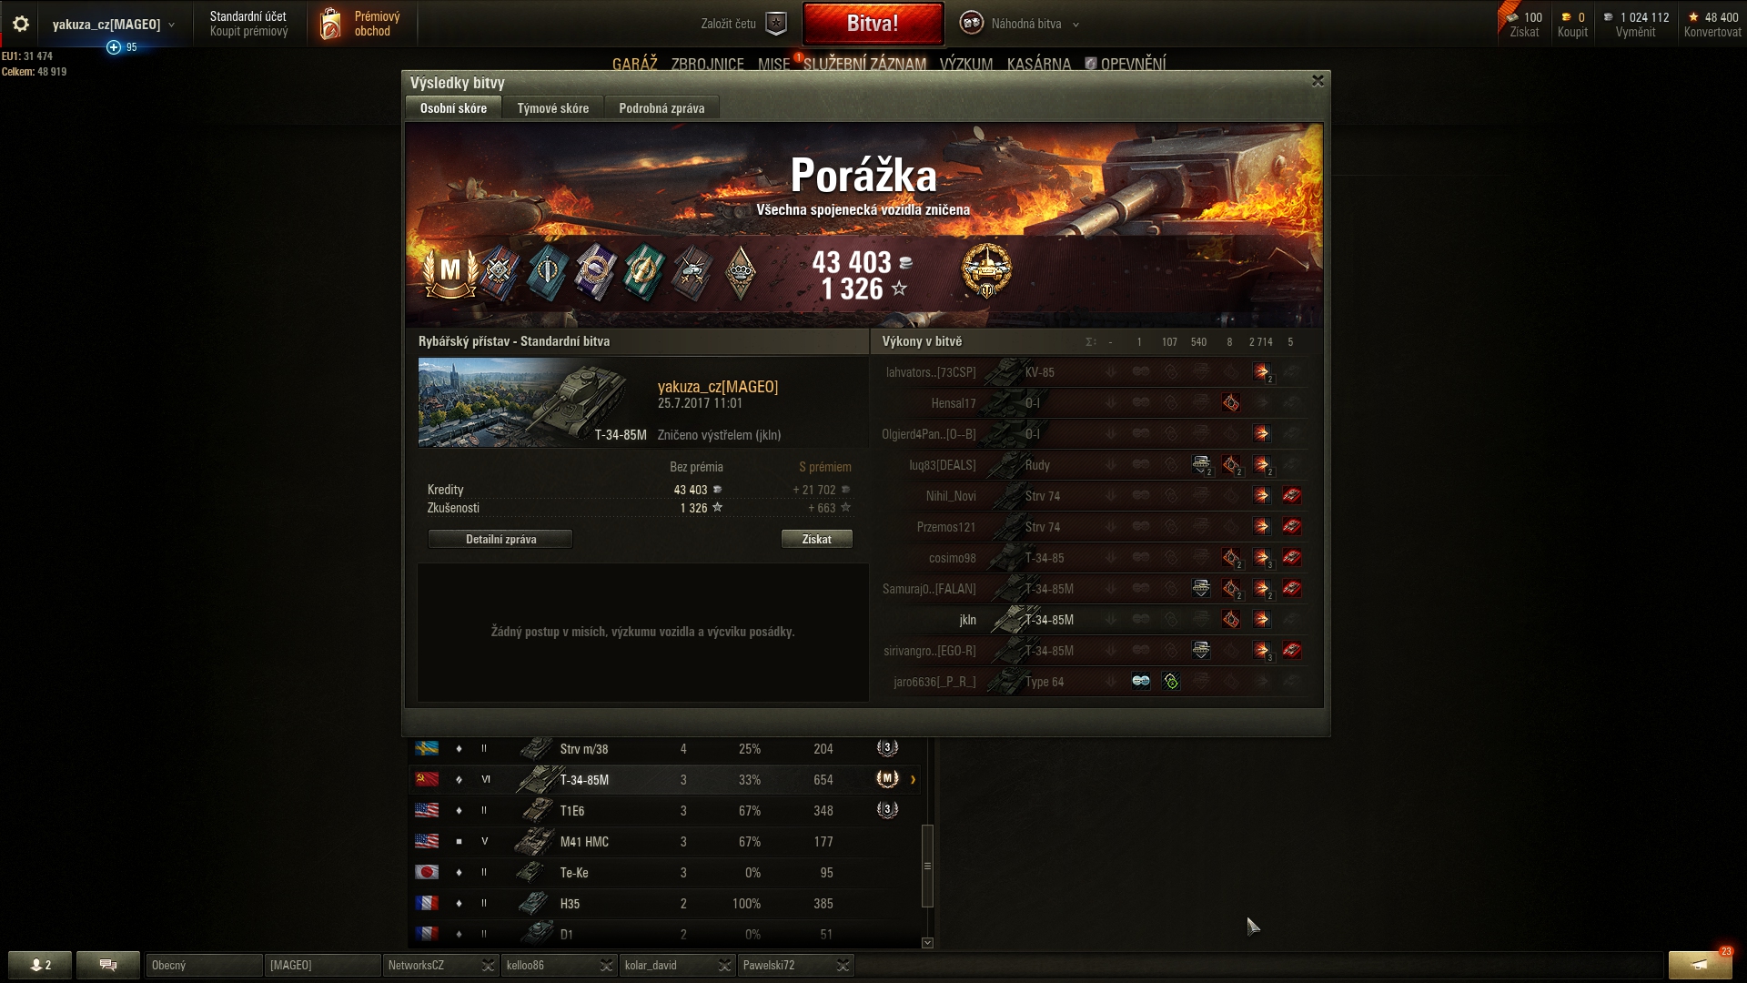Switch to the Týmové skóre tab
The width and height of the screenshot is (1747, 983).
552,108
